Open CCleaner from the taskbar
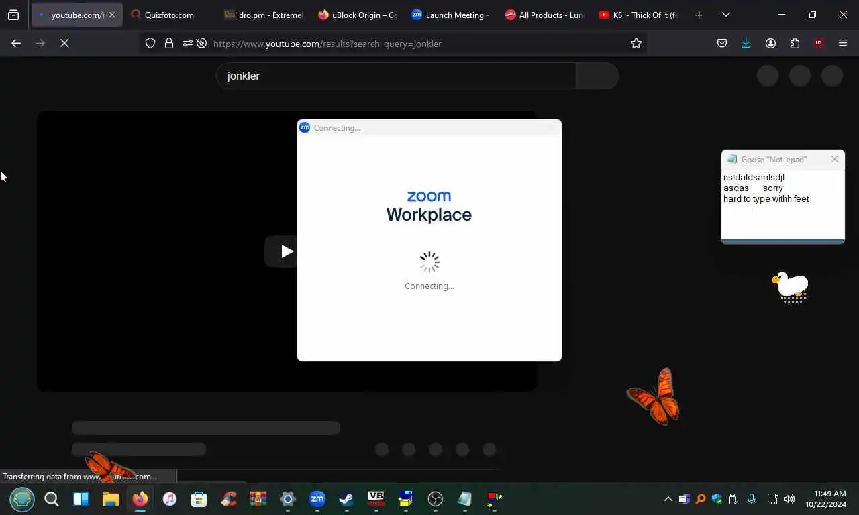This screenshot has height=515, width=859. pyautogui.click(x=229, y=499)
